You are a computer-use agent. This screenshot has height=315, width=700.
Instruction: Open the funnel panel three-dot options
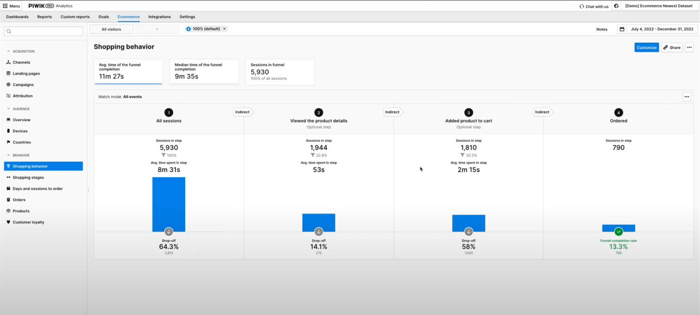pyautogui.click(x=687, y=97)
